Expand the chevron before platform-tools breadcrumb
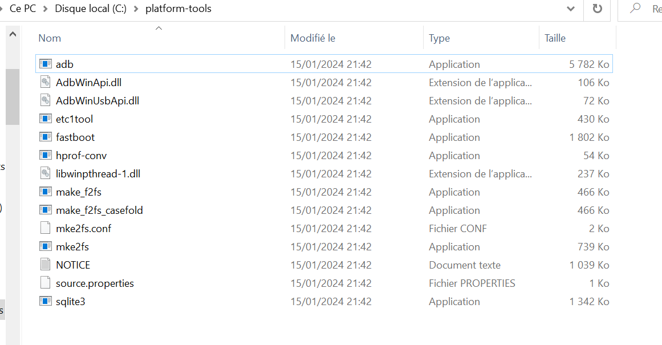Image resolution: width=662 pixels, height=345 pixels. [x=136, y=9]
